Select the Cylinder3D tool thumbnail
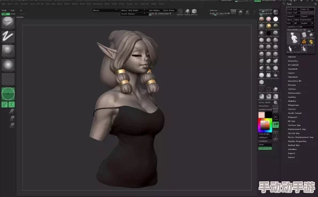This screenshot has height=197, width=318. 304,35
